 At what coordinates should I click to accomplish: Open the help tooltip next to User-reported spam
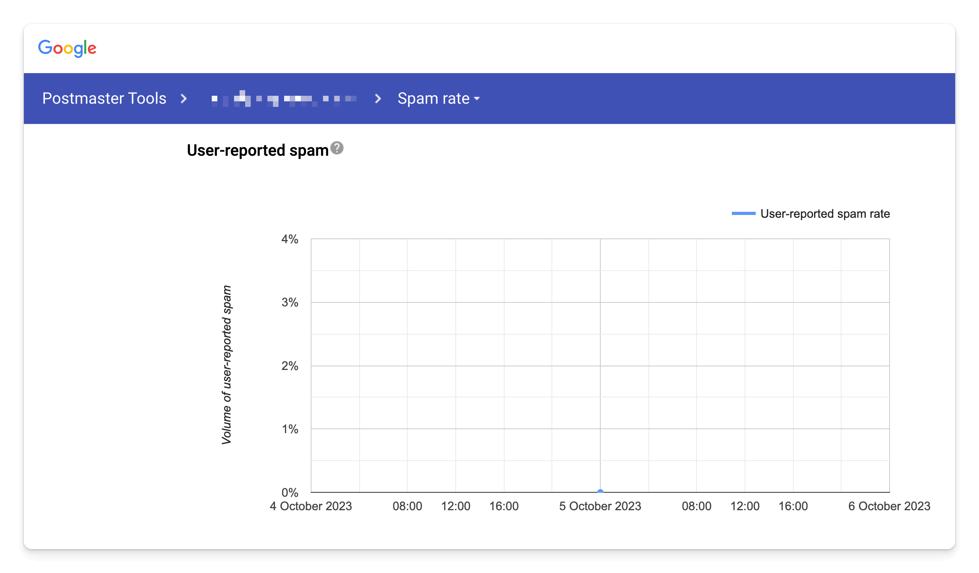[337, 149]
